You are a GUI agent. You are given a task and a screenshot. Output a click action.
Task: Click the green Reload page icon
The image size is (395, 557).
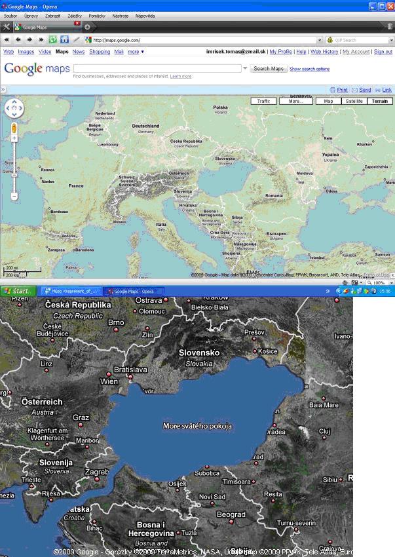pyautogui.click(x=53, y=40)
